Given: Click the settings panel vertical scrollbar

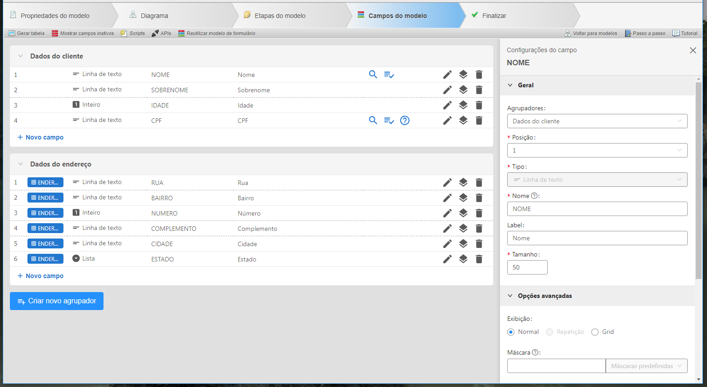Looking at the screenshot, I should coord(698,180).
